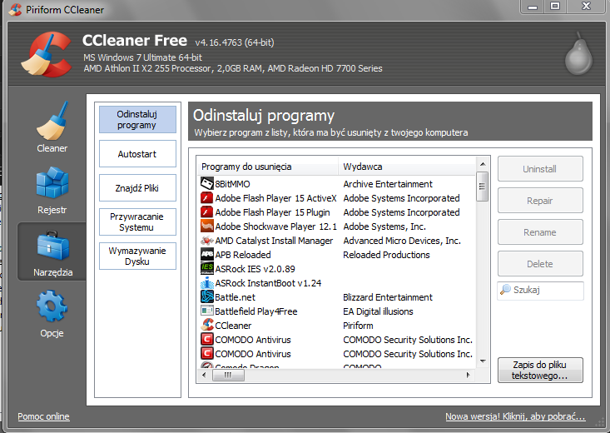The height and width of the screenshot is (433, 610).
Task: Click the Battlefield Play4Free icon
Action: click(x=207, y=311)
